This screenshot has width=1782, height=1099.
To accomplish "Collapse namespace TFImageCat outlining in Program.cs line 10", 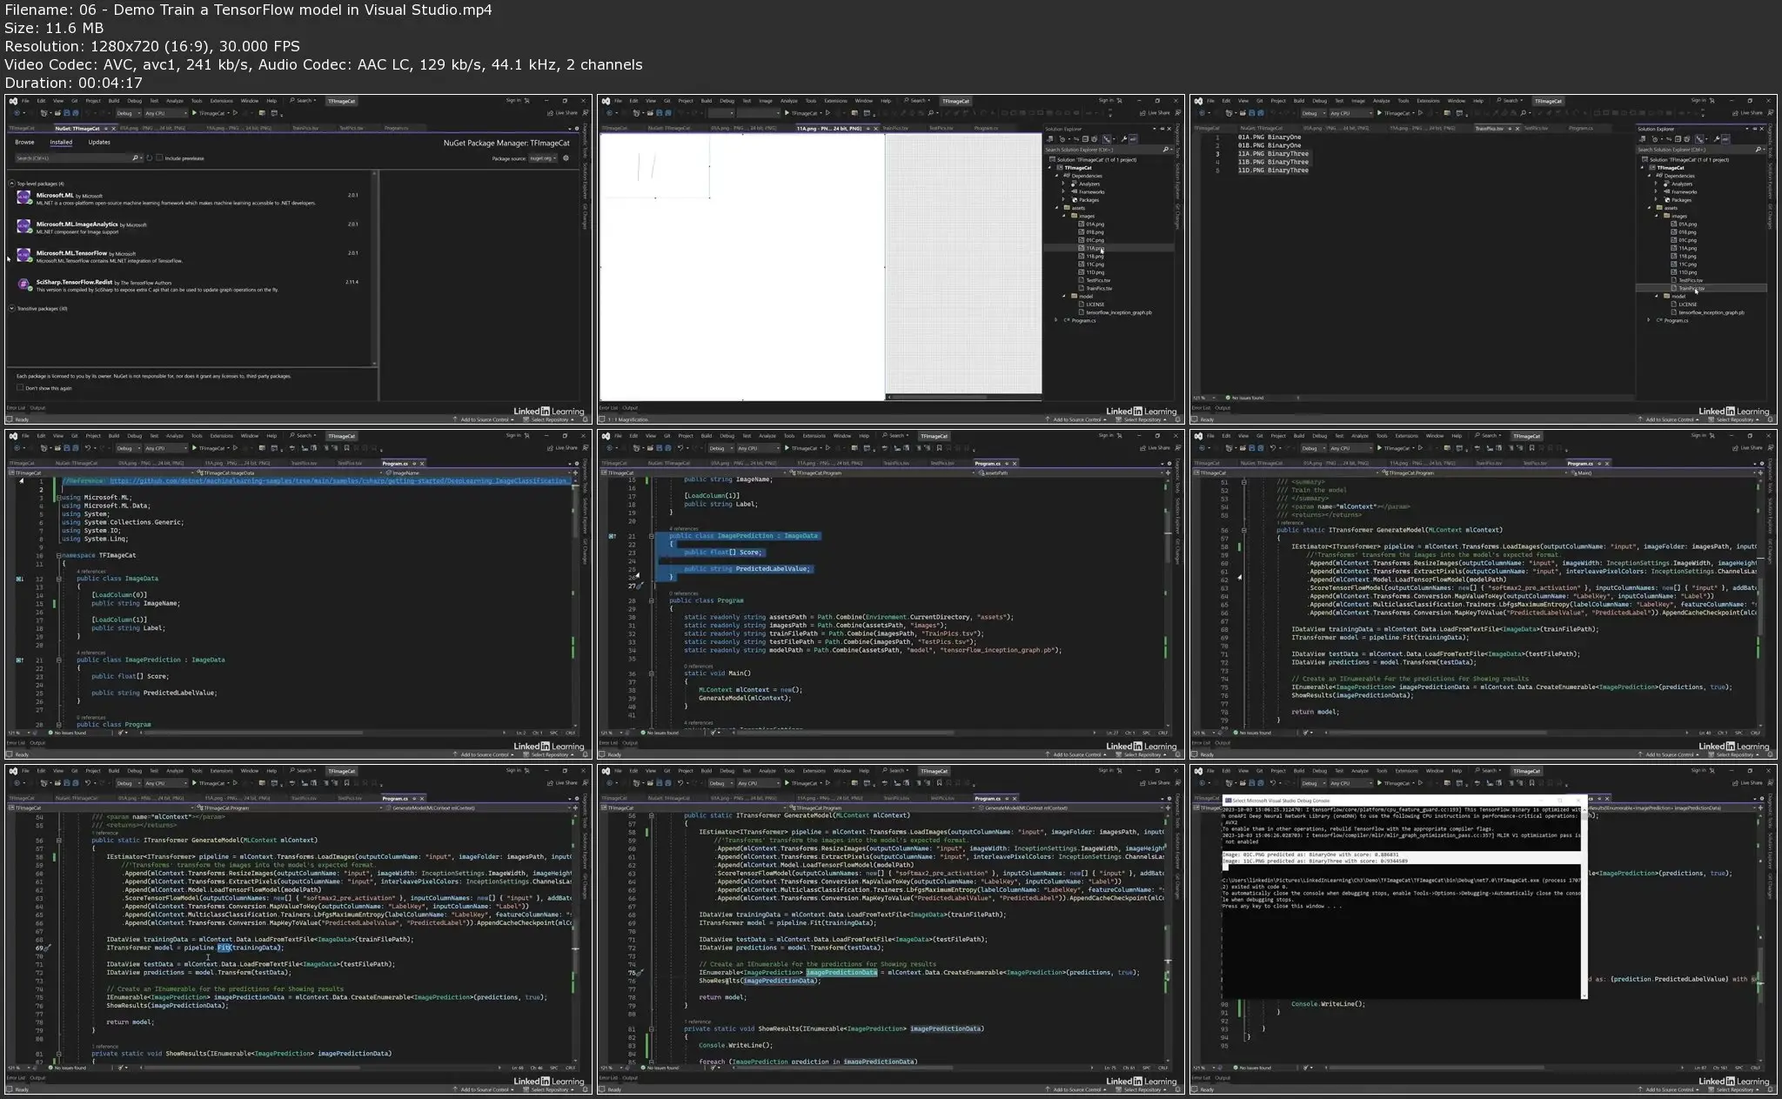I will (x=59, y=555).
